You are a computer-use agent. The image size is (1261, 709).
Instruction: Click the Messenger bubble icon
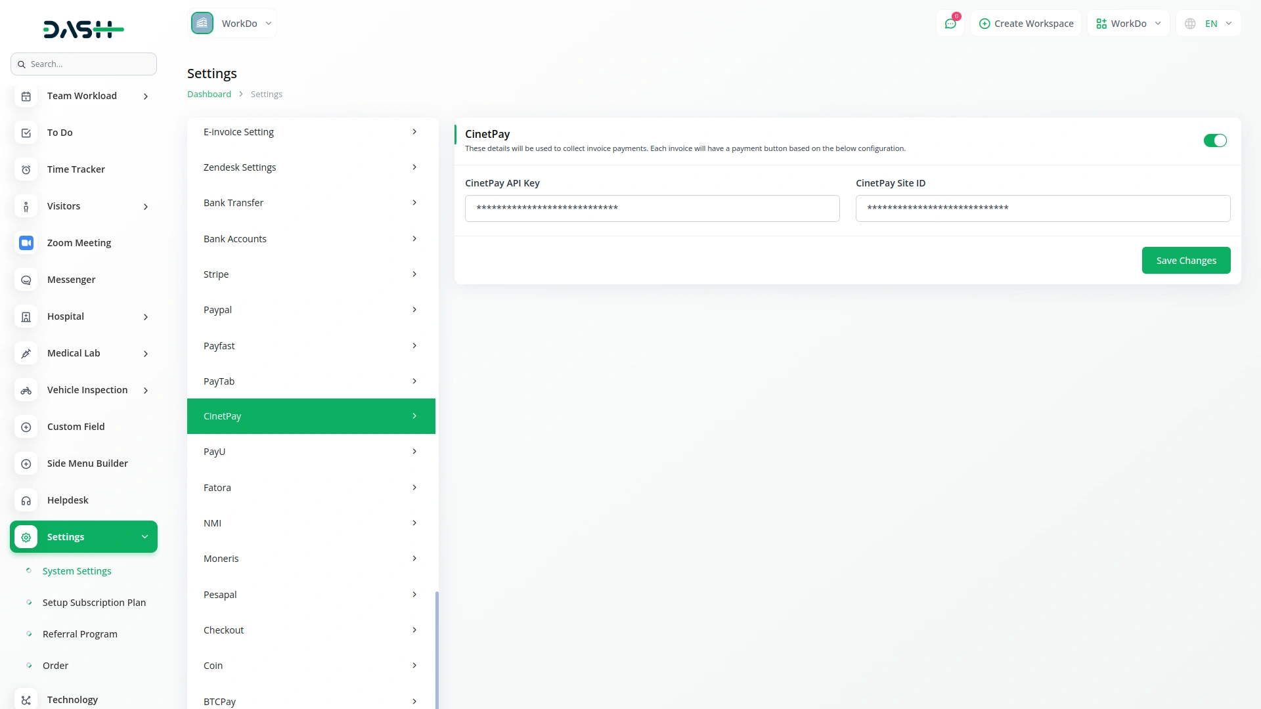[x=26, y=280]
